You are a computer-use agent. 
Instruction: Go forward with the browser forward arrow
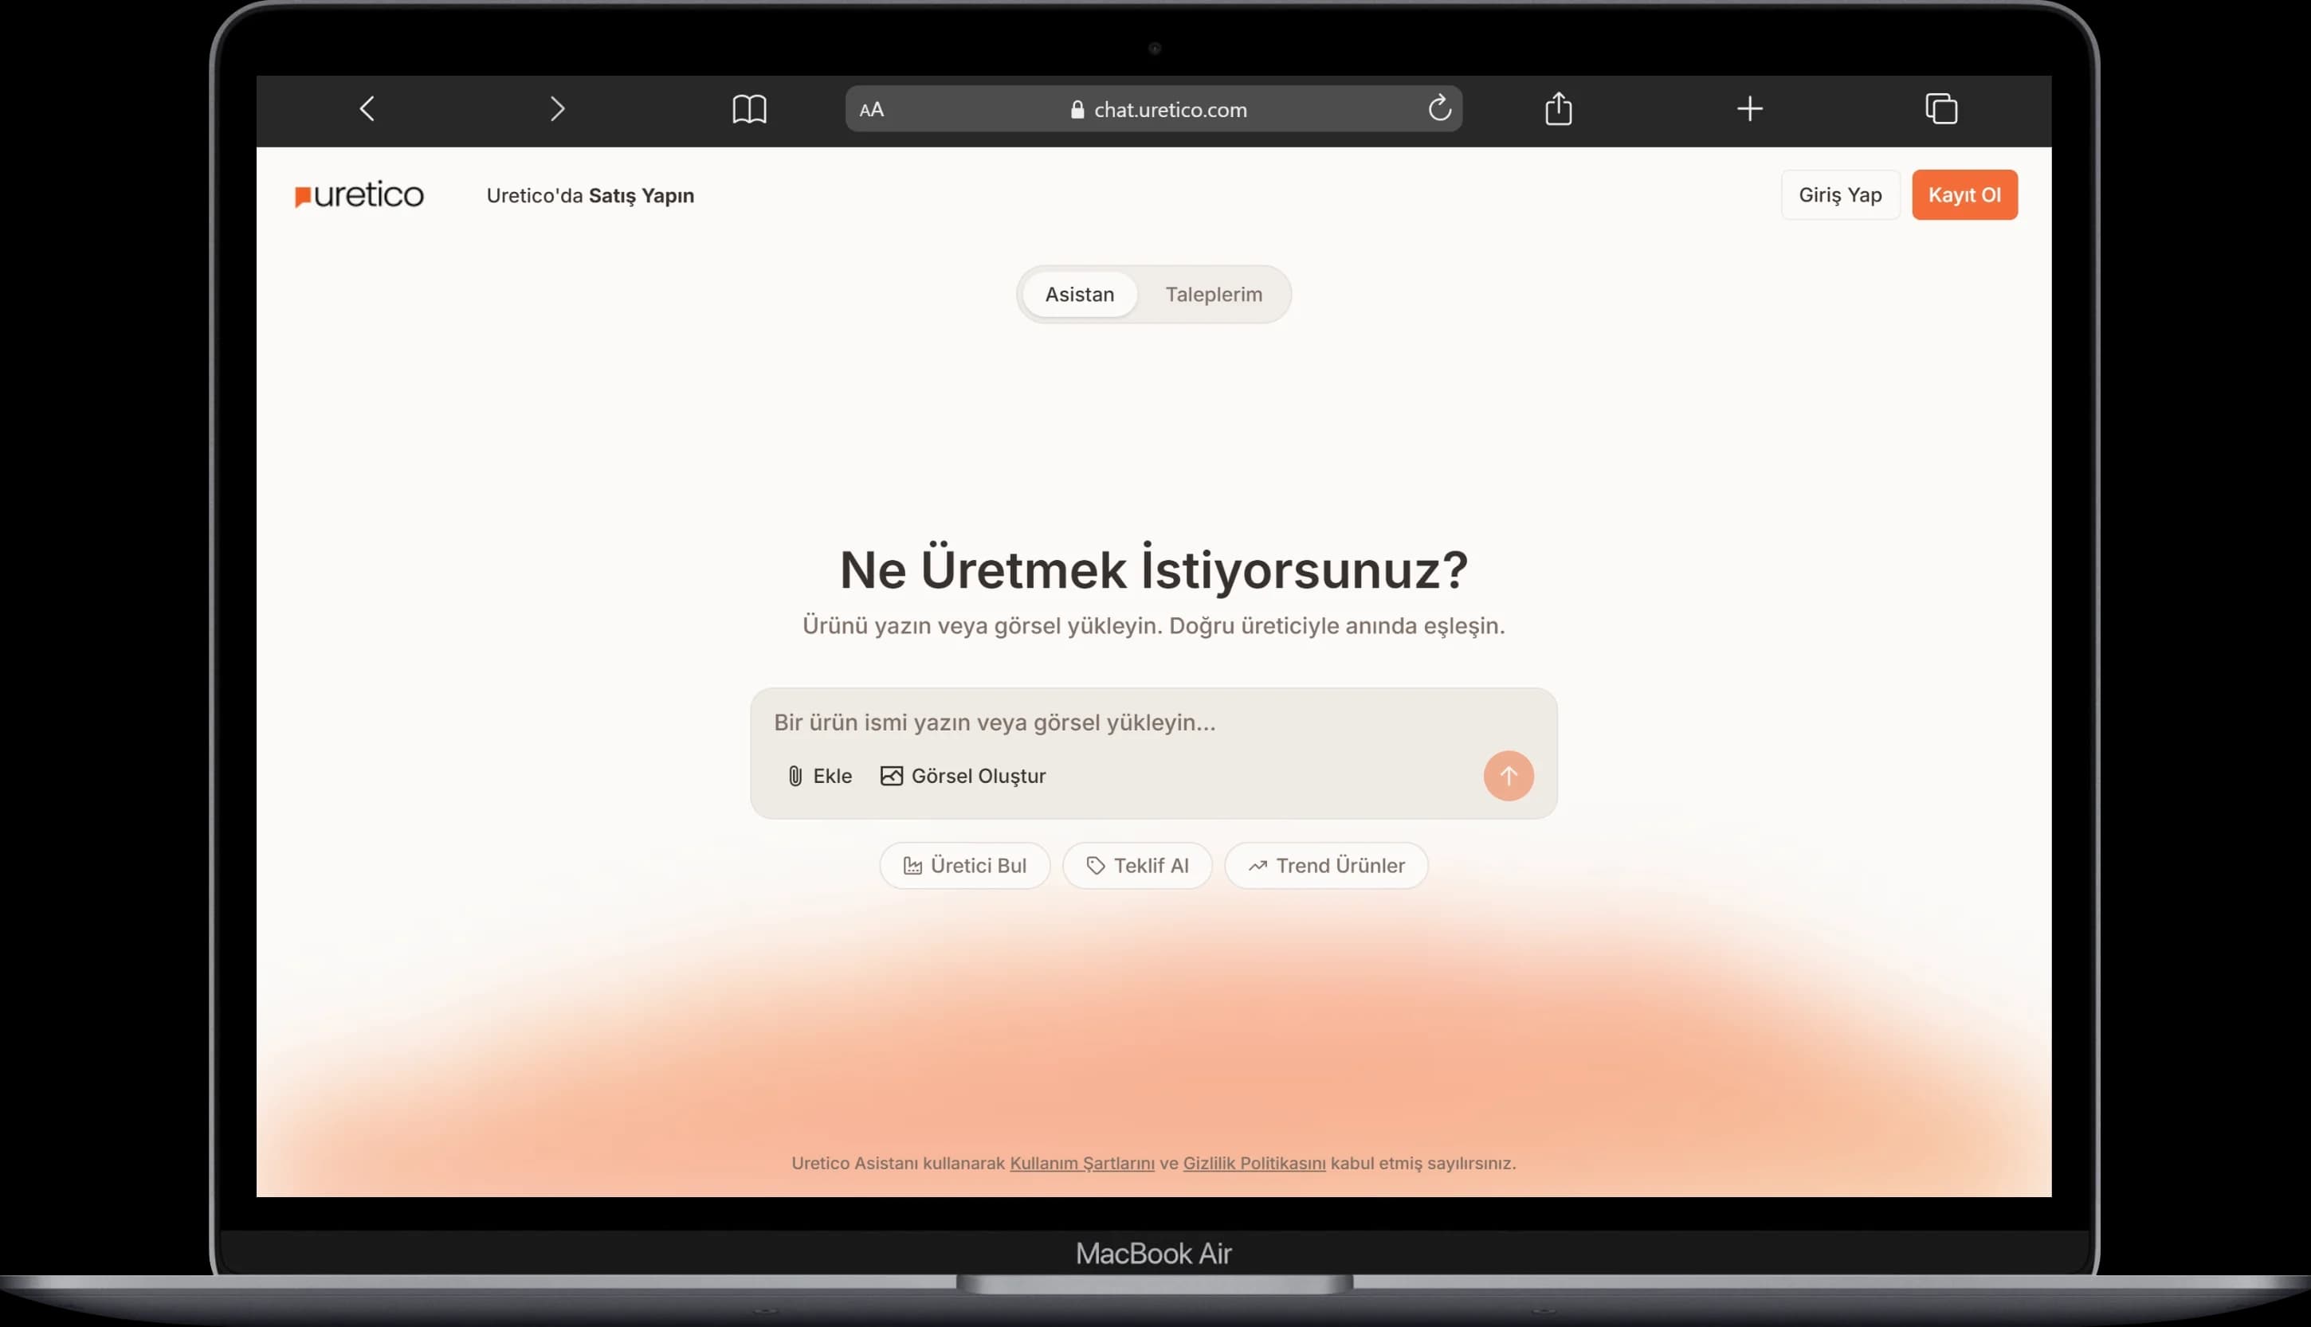[558, 109]
